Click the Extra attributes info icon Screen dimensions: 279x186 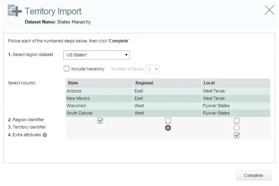pyautogui.click(x=45, y=135)
